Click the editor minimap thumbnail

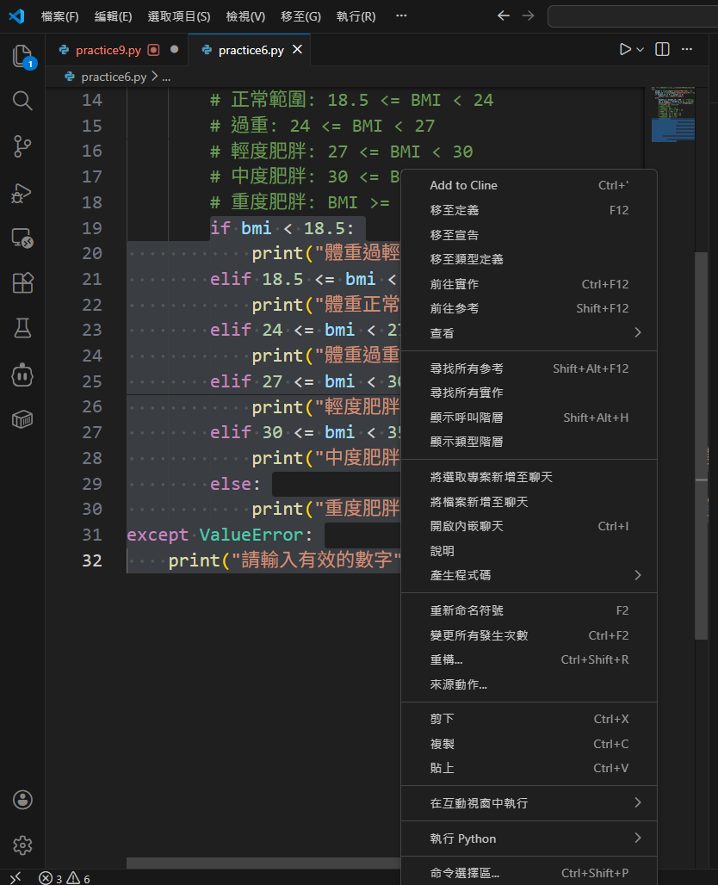[x=674, y=112]
